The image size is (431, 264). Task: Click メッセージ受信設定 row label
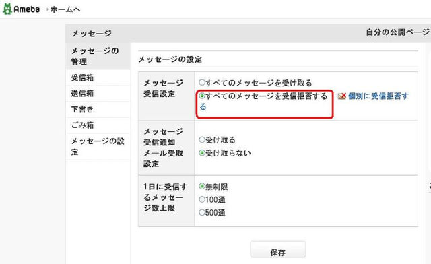click(163, 88)
